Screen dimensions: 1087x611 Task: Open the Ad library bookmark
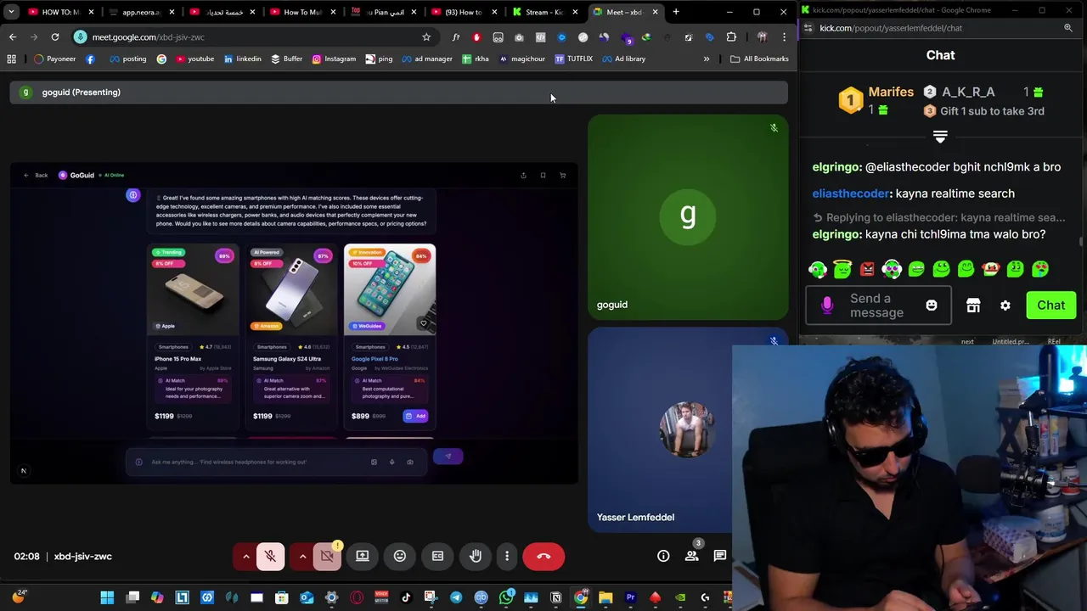[623, 59]
